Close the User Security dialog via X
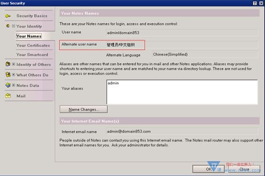The height and width of the screenshot is (176, 265). point(261,3)
